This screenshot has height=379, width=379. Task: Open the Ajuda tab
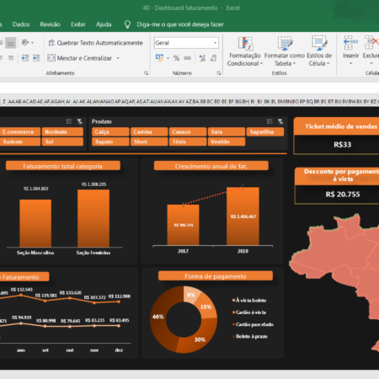click(104, 24)
